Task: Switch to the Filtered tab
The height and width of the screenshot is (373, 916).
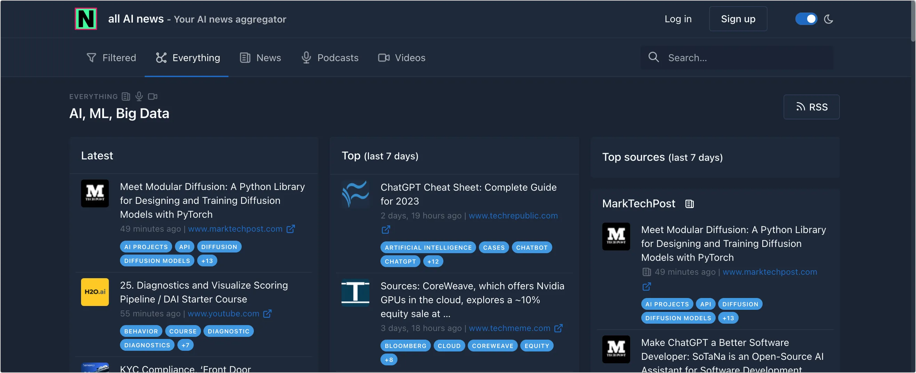Action: tap(111, 58)
